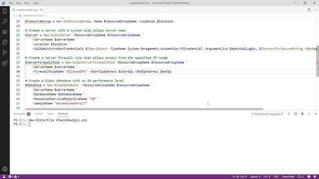
Task: Open the Extensions view
Action: point(4,63)
